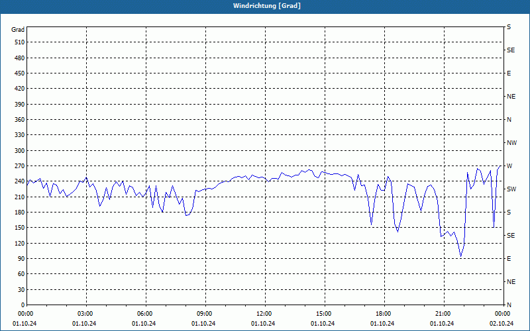Click the 15:00 time label
Viewport: 530px width, 331px height.
[324, 314]
